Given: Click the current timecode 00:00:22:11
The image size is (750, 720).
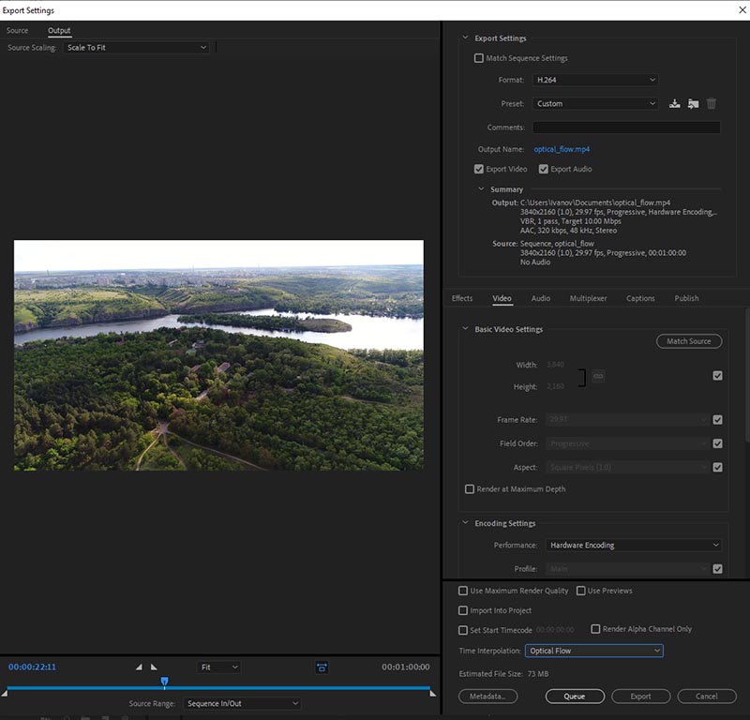Looking at the screenshot, I should (x=32, y=667).
